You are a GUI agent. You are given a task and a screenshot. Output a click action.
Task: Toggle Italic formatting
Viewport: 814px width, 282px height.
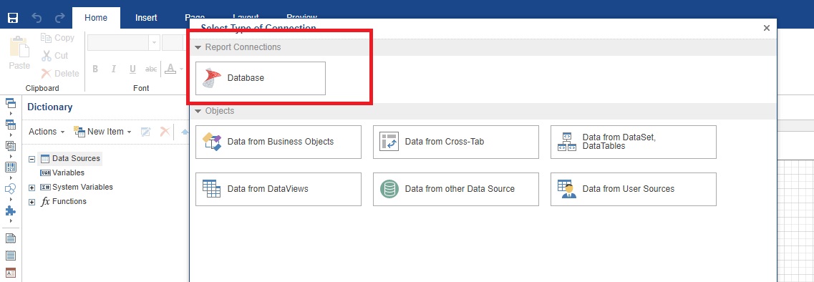(x=114, y=69)
